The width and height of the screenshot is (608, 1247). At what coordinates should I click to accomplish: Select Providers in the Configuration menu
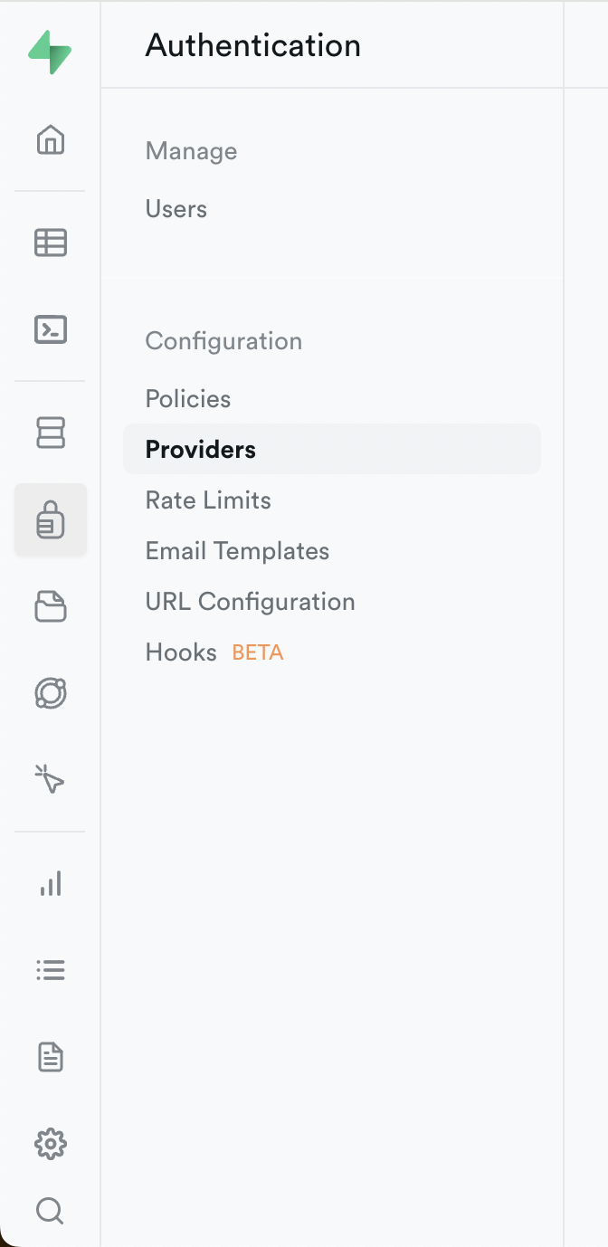(x=201, y=450)
